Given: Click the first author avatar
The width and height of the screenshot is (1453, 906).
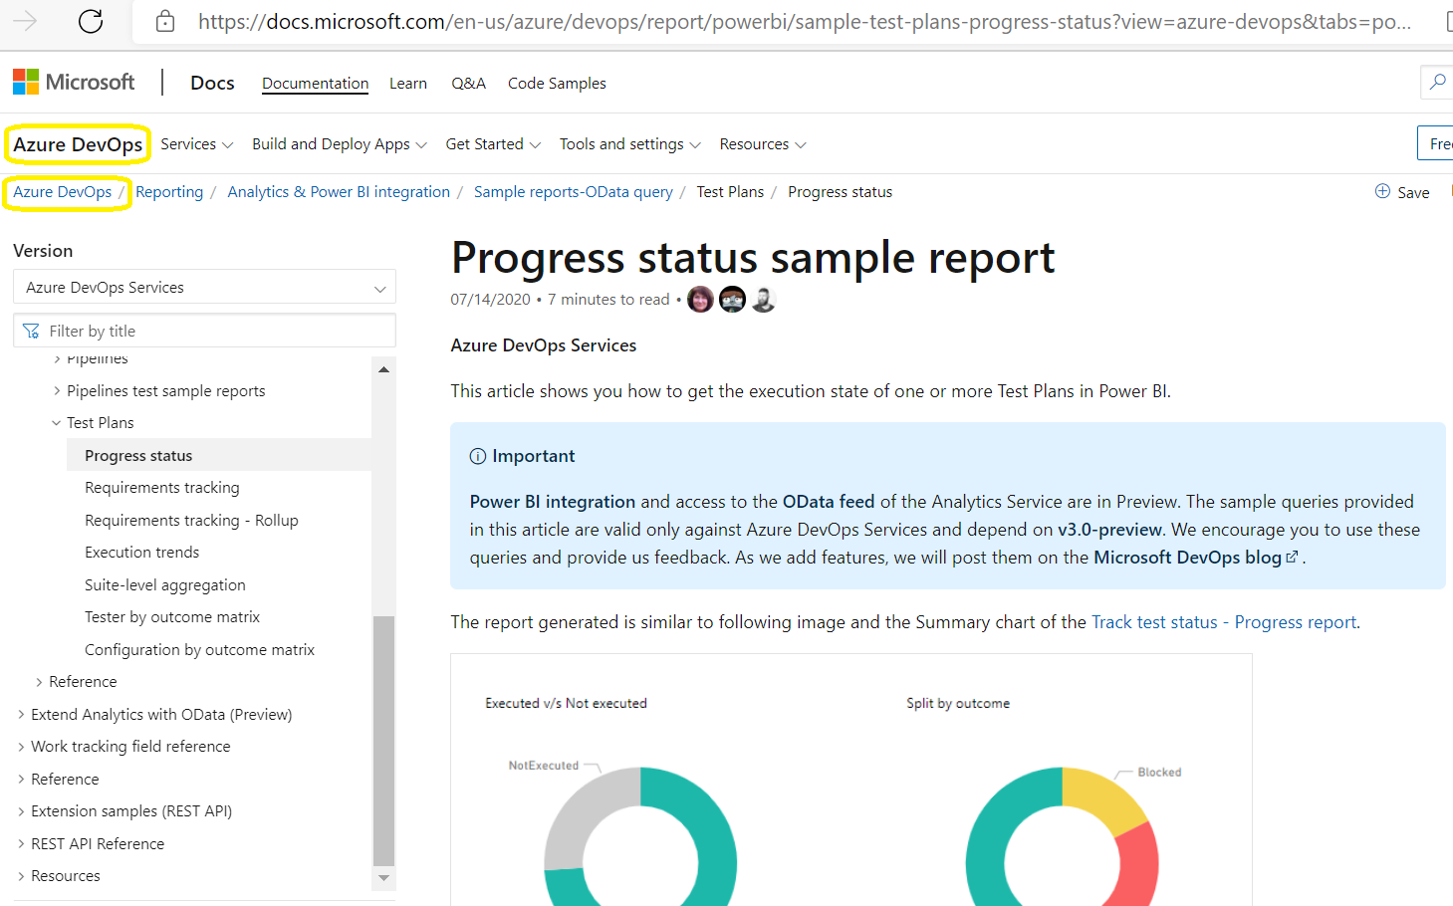Looking at the screenshot, I should pyautogui.click(x=700, y=298).
